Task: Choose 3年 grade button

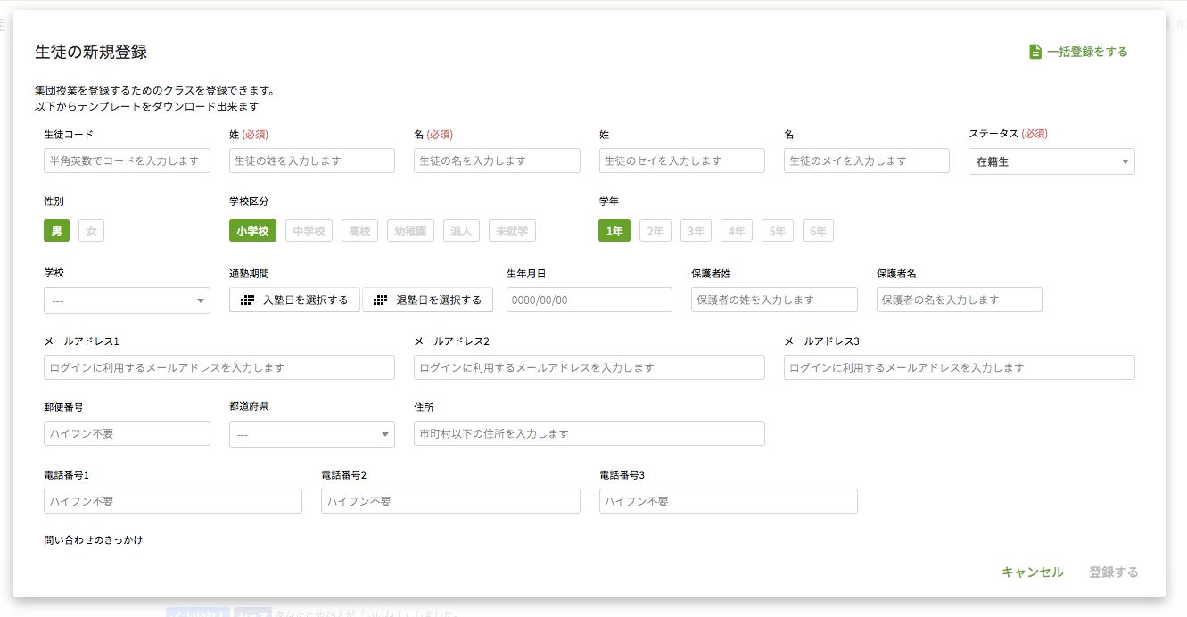Action: point(696,231)
